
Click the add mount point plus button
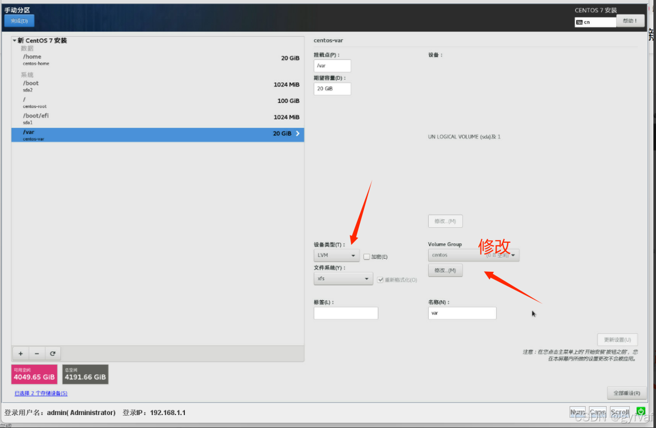click(21, 353)
